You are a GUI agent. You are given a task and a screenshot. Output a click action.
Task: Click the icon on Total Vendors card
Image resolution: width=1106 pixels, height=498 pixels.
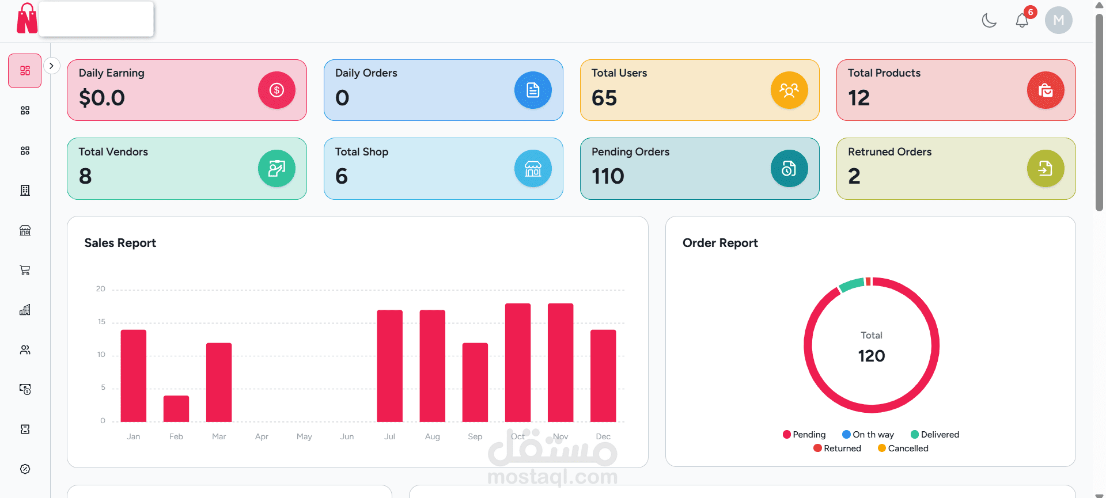276,168
